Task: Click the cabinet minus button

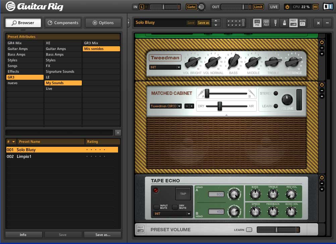Action: coord(187,106)
